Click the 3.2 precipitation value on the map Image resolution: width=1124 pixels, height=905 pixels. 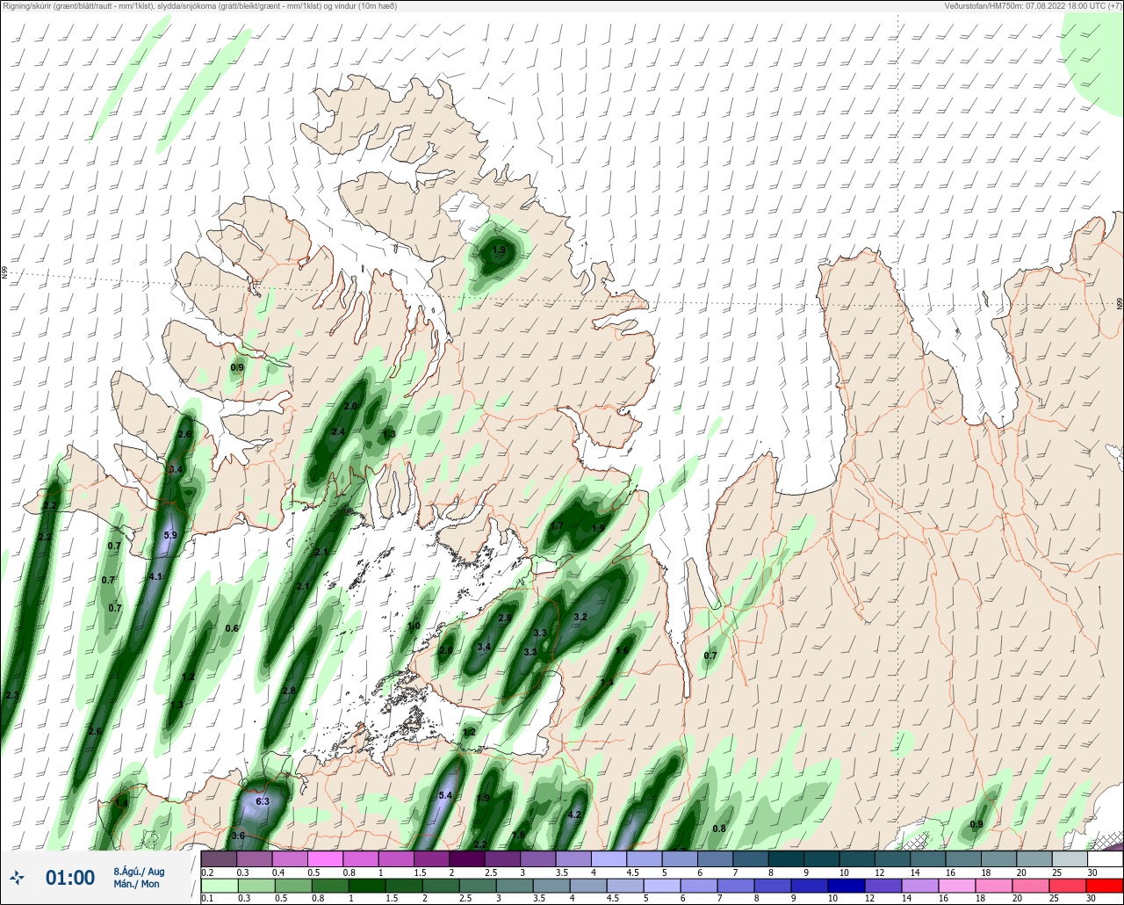tap(580, 618)
